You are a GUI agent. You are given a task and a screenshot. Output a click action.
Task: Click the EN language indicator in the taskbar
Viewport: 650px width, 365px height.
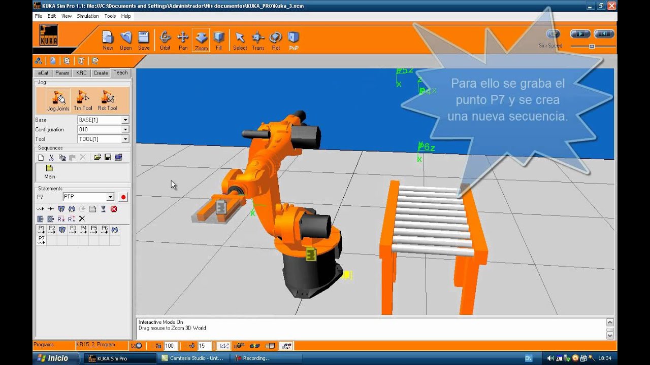[x=528, y=358]
